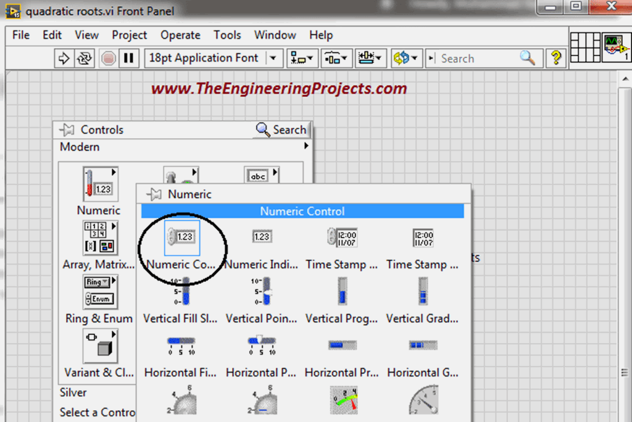Click the Silver category label
632x422 pixels.
pos(73,392)
